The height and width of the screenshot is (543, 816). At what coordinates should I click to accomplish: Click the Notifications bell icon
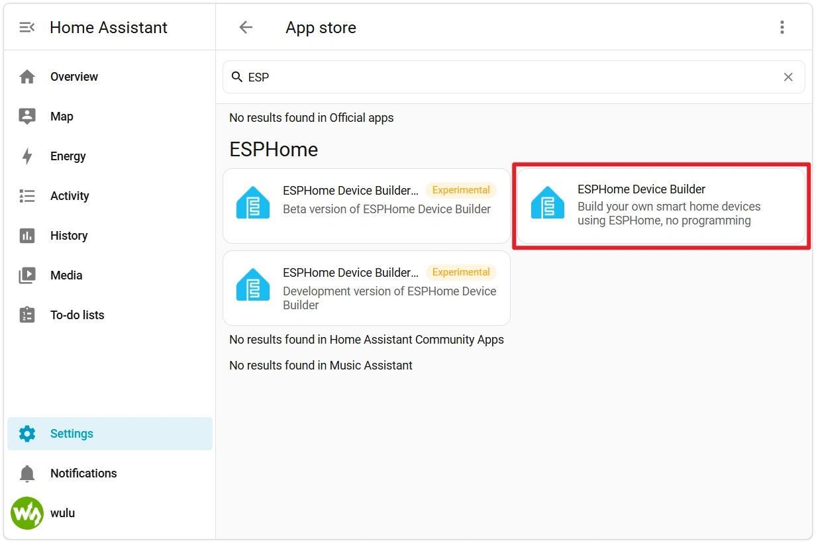click(27, 473)
